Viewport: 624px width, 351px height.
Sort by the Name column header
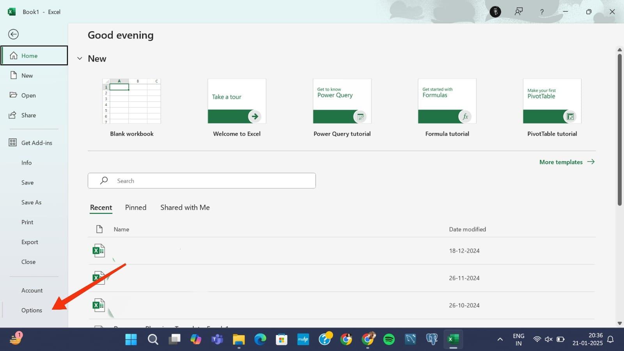[121, 229]
